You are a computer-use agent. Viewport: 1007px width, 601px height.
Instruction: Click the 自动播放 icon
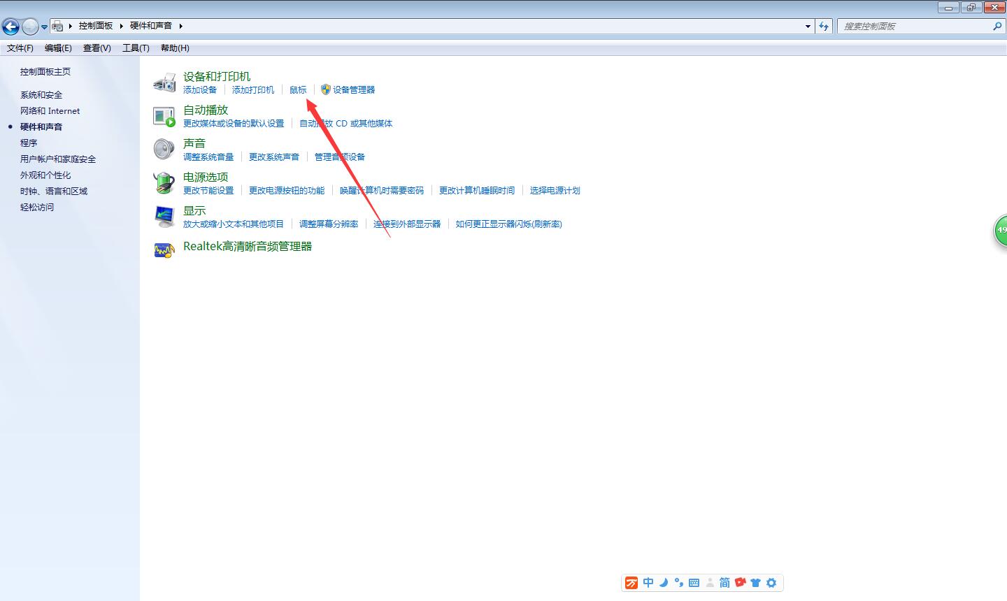(x=164, y=116)
